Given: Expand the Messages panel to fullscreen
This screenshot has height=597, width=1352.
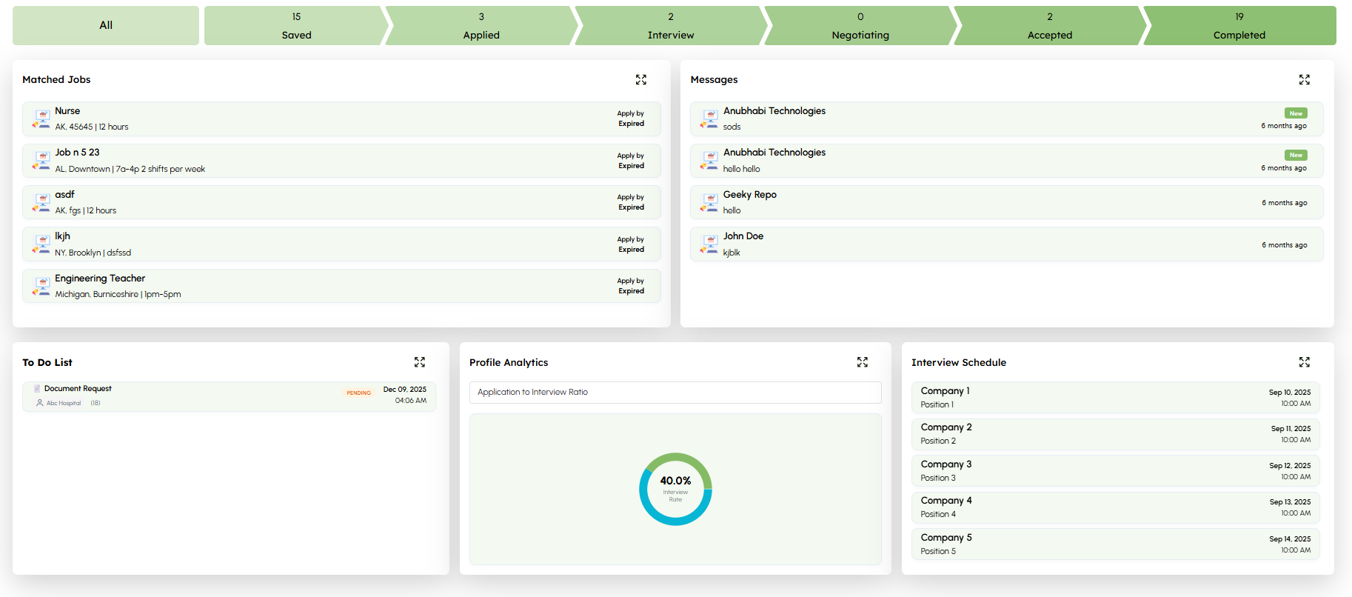Looking at the screenshot, I should [x=1304, y=80].
